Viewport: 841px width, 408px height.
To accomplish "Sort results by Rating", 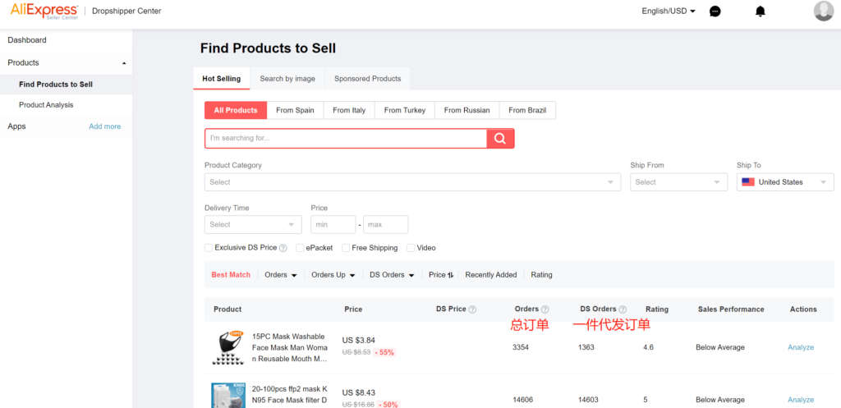I will pos(541,275).
